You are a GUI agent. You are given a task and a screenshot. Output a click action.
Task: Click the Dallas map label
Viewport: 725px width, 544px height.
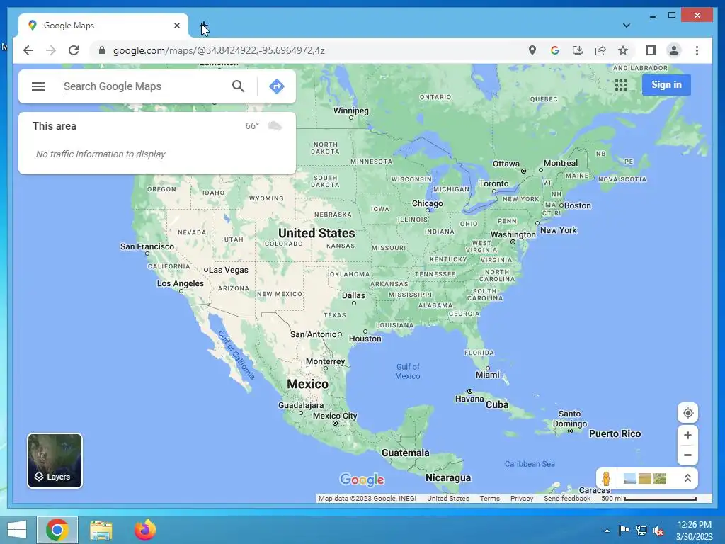click(353, 295)
